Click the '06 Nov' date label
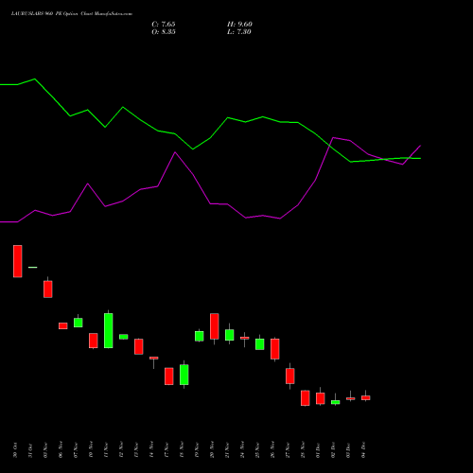 (x=61, y=450)
